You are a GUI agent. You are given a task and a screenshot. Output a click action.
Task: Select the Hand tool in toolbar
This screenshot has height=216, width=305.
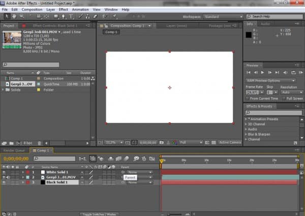(x=14, y=16)
